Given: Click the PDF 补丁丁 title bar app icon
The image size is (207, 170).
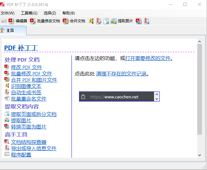Looking at the screenshot, I should 3,4.
